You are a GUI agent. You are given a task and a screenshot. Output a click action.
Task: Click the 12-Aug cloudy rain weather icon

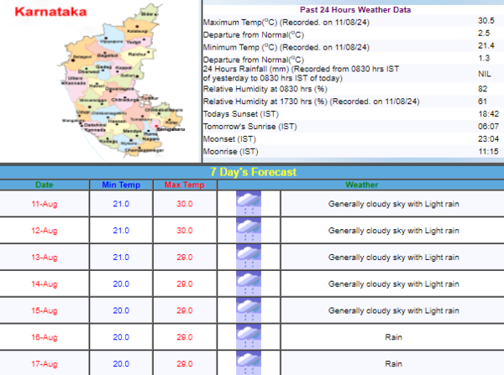click(249, 230)
